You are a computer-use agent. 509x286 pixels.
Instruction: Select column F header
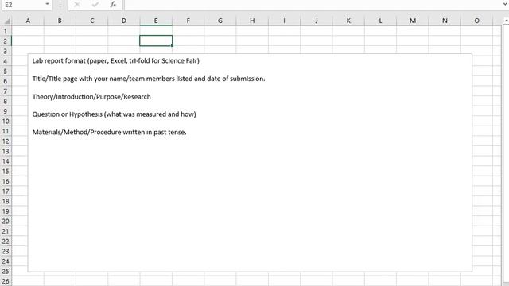pos(188,21)
